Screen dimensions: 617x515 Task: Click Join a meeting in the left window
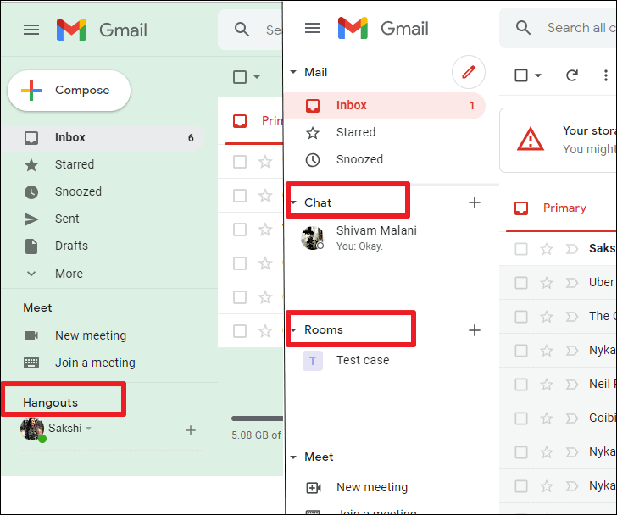(95, 363)
